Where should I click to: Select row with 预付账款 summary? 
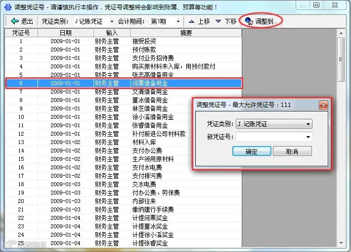click(123, 50)
